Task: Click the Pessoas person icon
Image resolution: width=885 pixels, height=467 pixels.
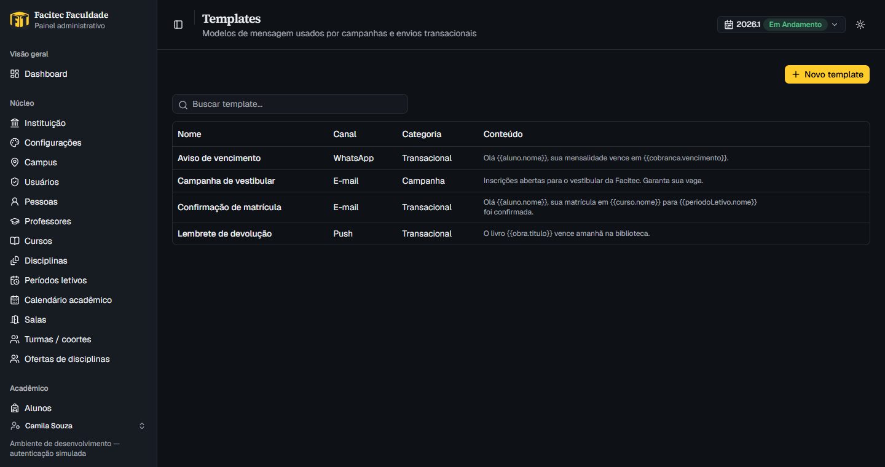Action: tap(15, 202)
